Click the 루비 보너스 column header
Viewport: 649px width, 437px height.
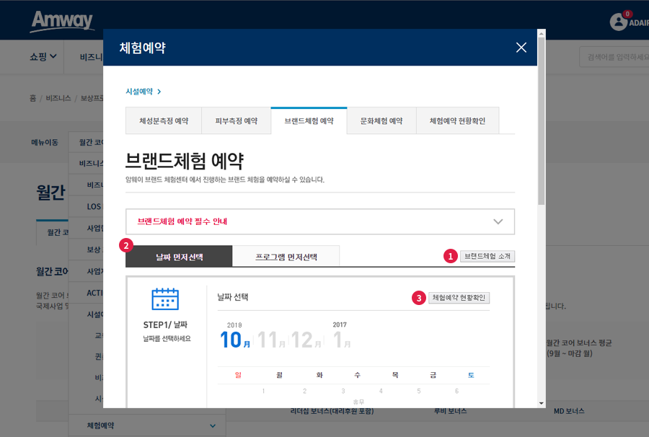(x=450, y=411)
